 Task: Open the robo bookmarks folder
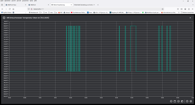coord(51,12)
